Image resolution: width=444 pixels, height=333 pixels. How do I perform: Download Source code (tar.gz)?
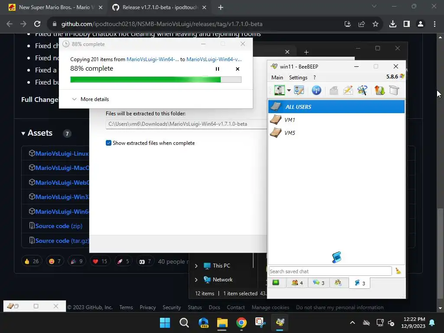(62, 241)
